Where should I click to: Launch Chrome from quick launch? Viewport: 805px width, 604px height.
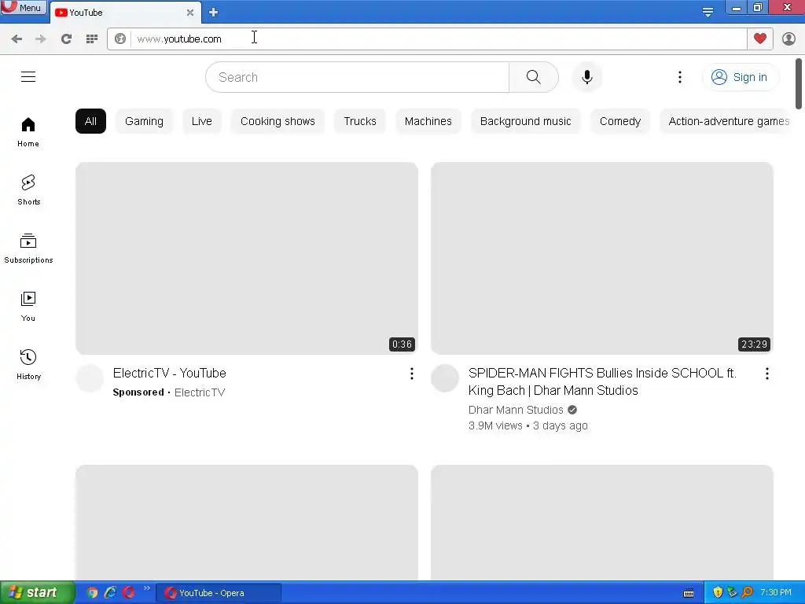(92, 593)
